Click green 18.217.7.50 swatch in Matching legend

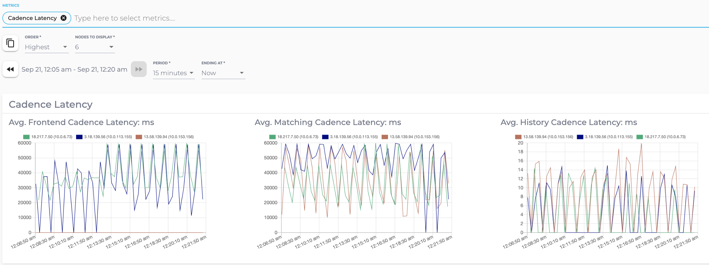tap(272, 137)
